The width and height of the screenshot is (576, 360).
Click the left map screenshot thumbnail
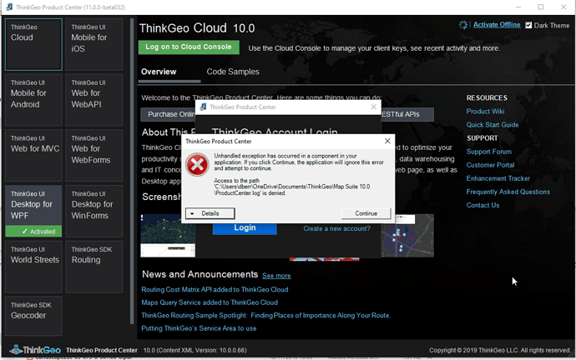[x=168, y=235]
